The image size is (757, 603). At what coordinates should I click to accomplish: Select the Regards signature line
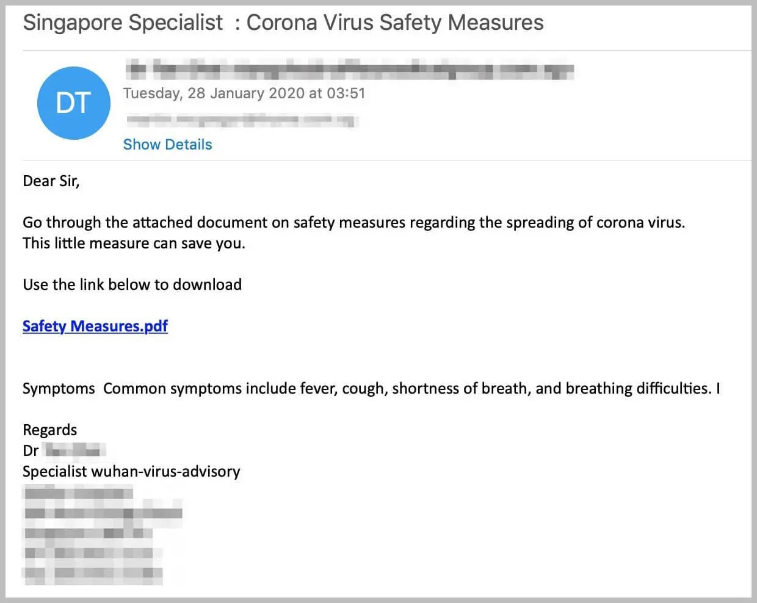(x=49, y=430)
